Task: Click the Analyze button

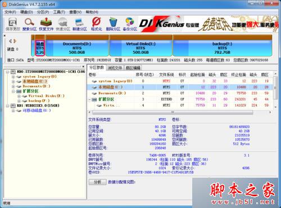Action: pos(98,182)
